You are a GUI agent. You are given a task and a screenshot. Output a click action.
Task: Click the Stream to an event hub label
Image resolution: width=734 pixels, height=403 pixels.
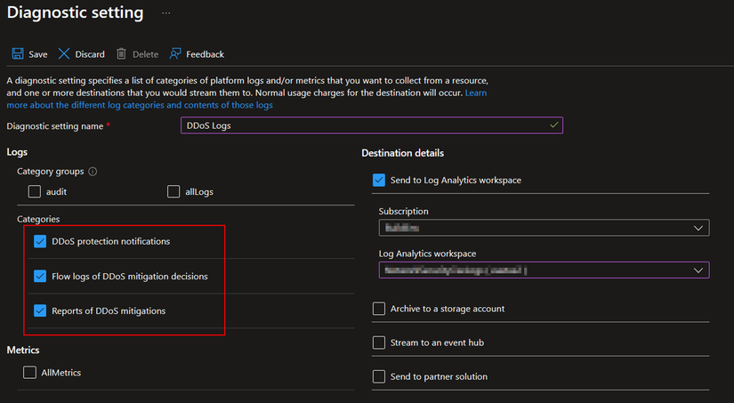click(437, 343)
